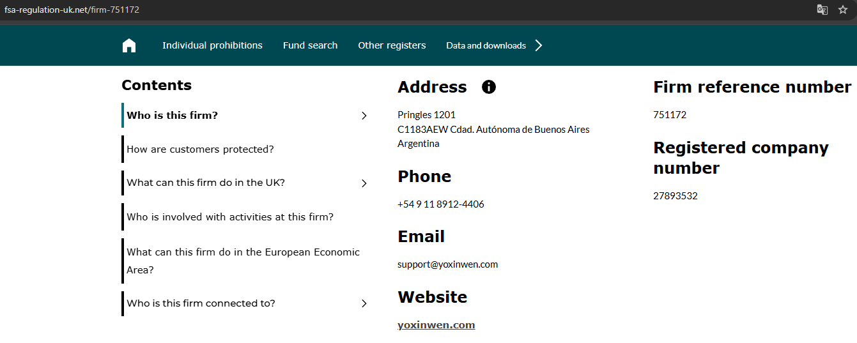The image size is (857, 343).
Task: Click the Registered company number heading
Action: coord(741,158)
